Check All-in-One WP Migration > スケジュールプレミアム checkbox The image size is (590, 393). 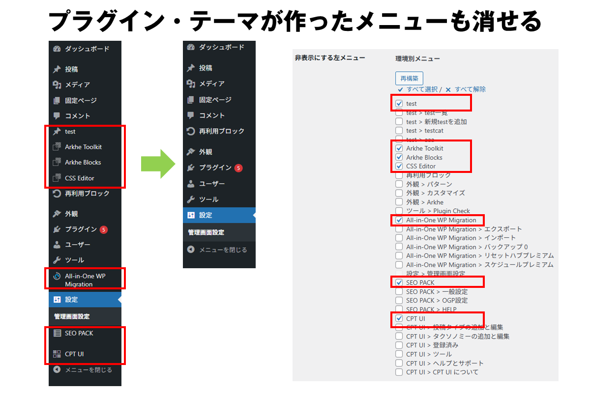(x=399, y=264)
